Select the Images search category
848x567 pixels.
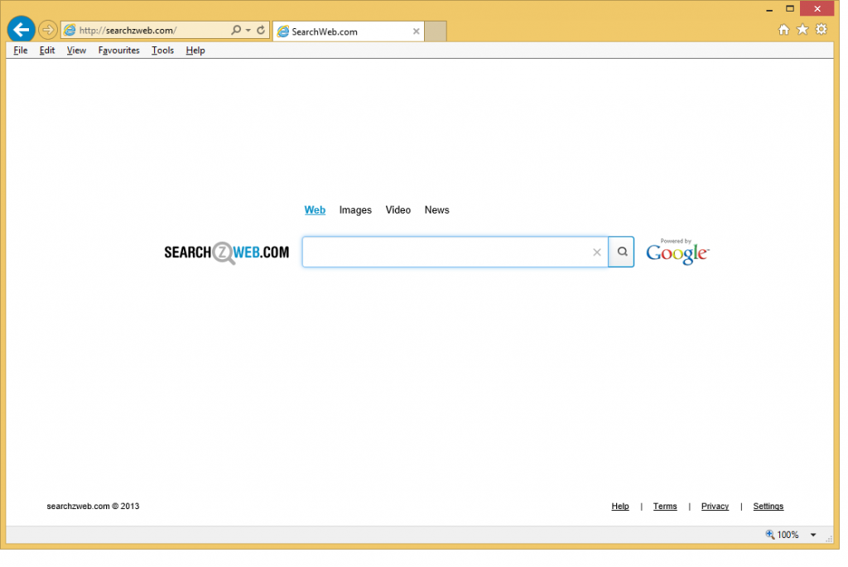tap(355, 209)
